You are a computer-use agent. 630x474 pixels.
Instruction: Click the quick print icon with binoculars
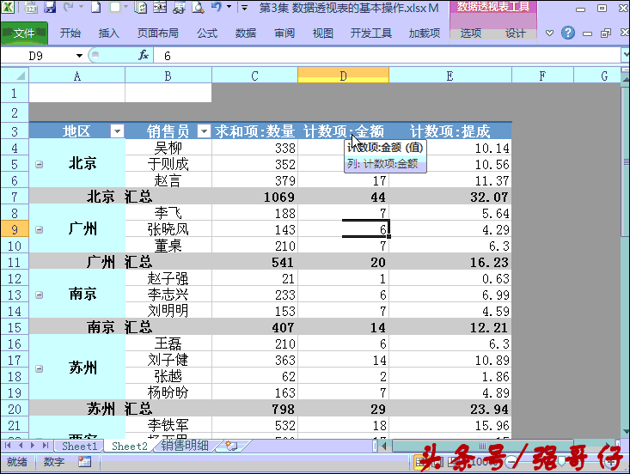[179, 7]
